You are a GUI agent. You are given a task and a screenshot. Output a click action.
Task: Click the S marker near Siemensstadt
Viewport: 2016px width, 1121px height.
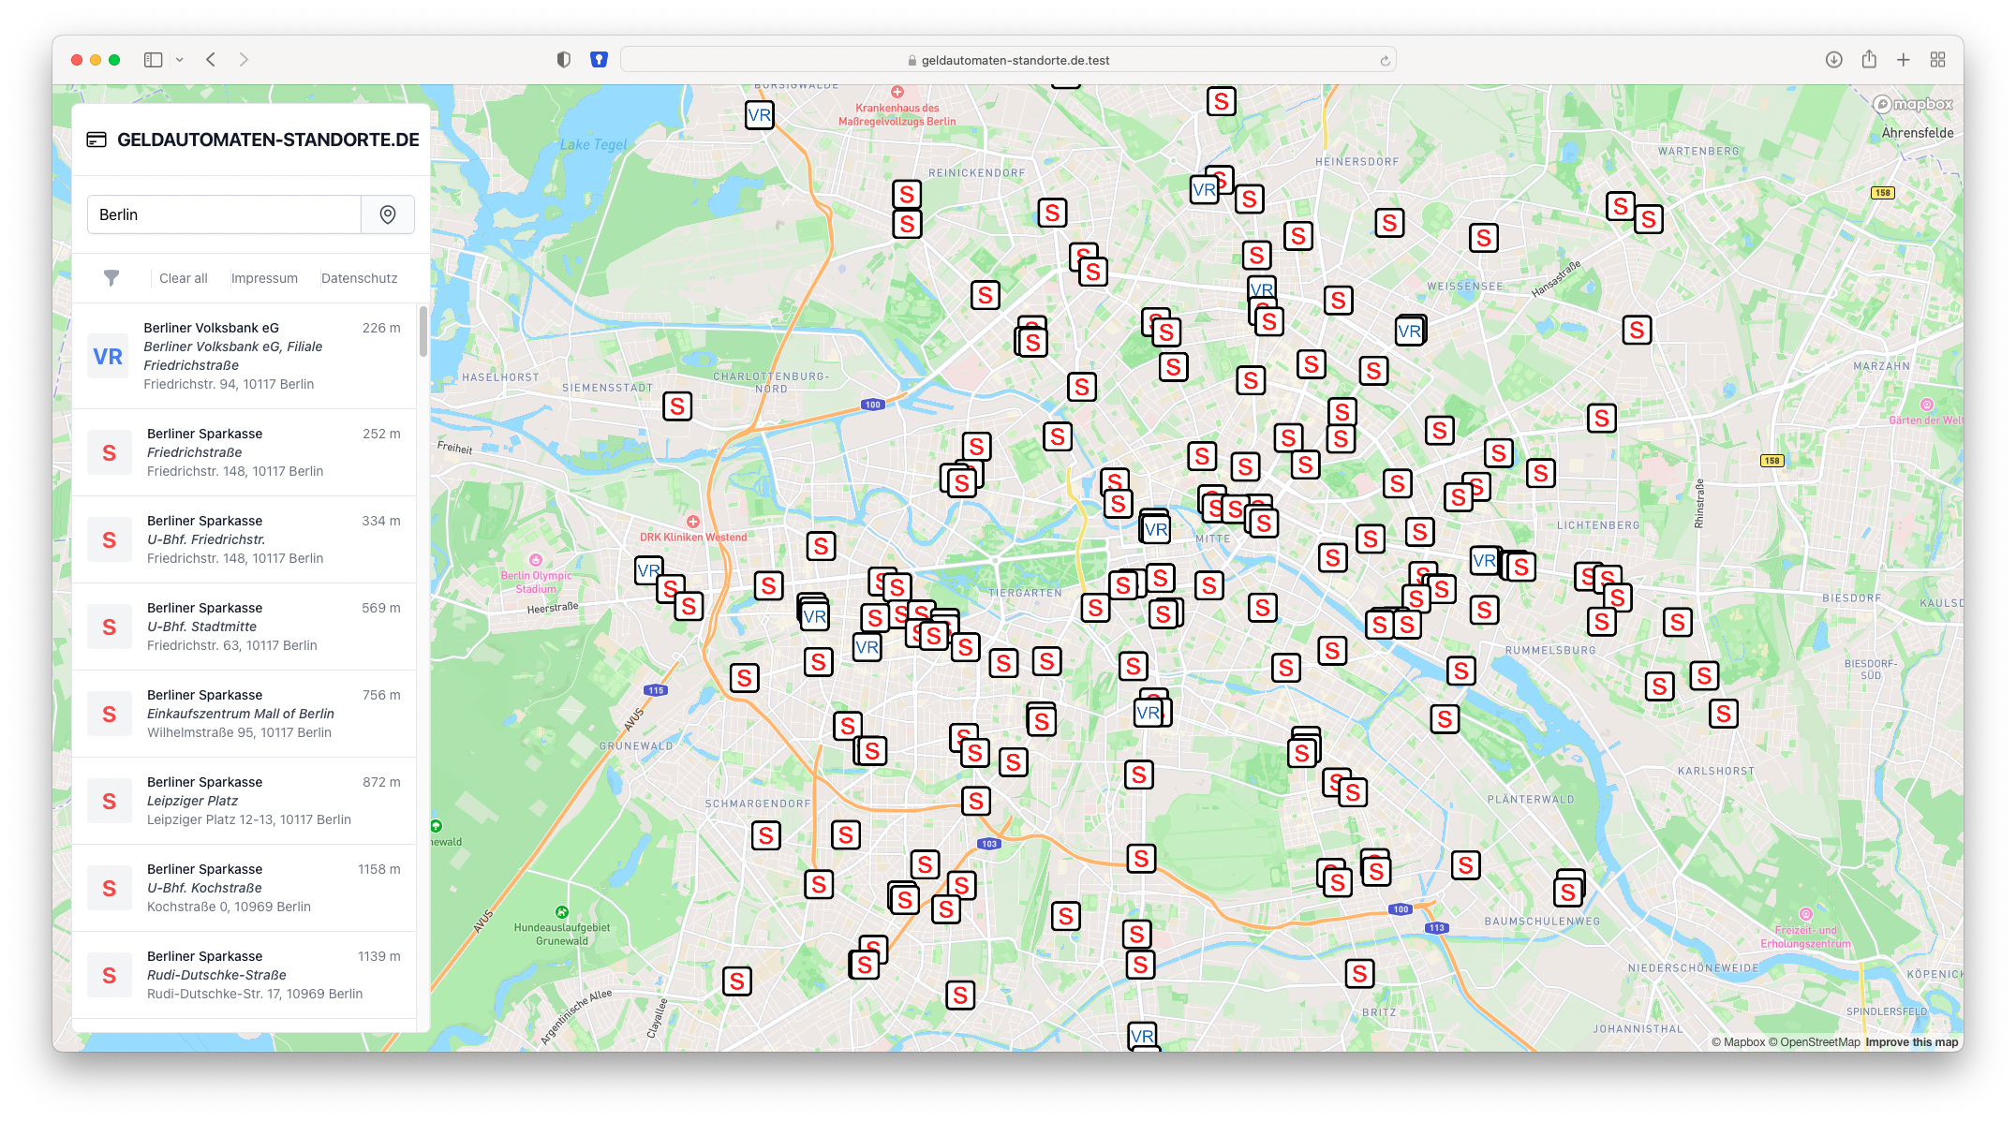[677, 406]
